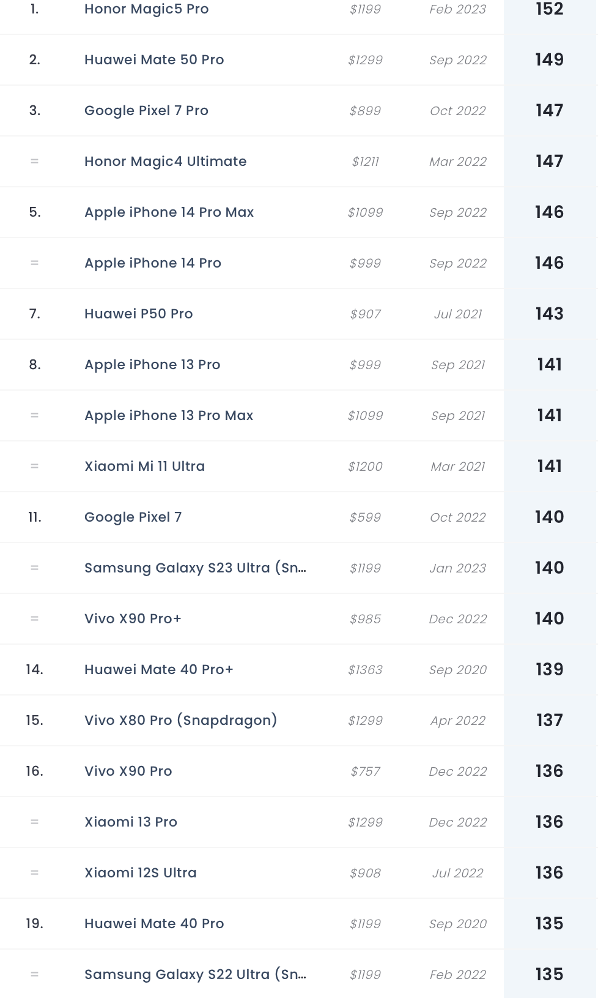
Task: Open the Apple iPhone 14 Pro link
Action: pos(153,263)
